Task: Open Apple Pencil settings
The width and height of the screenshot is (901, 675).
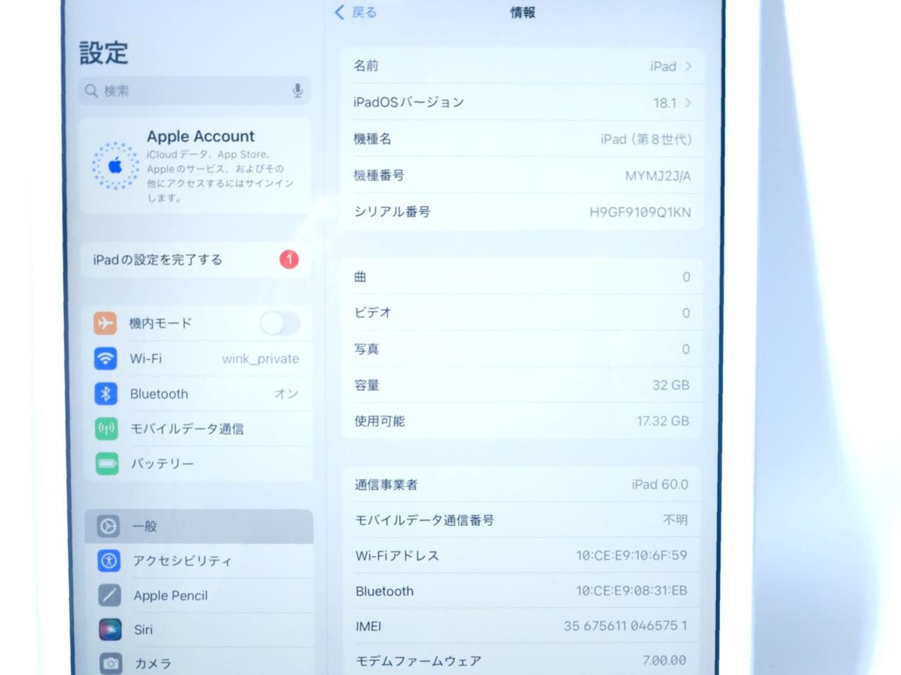Action: (x=201, y=596)
